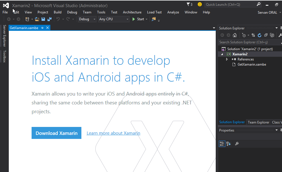Click Show All Files icon
The height and width of the screenshot is (172, 282).
(x=272, y=35)
